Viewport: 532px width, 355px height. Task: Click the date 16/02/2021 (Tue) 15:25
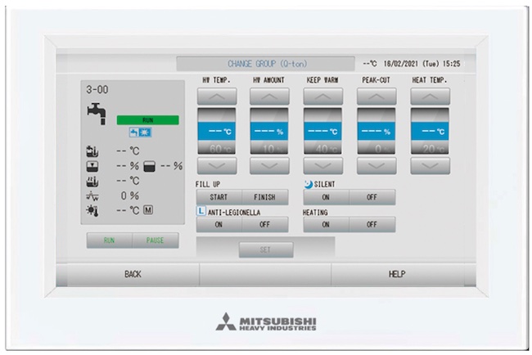(x=422, y=64)
